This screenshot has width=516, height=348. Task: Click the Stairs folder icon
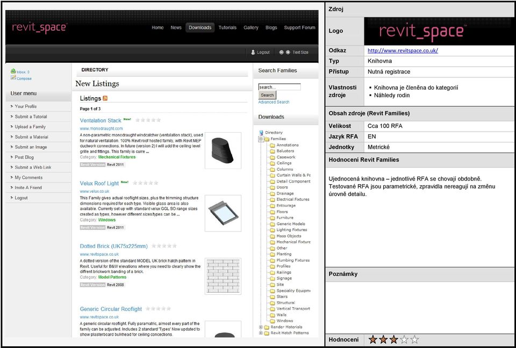tap(272, 296)
